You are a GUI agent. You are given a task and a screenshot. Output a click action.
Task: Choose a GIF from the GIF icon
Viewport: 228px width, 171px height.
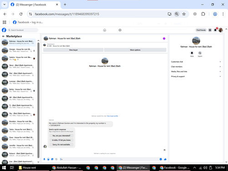[x=56, y=159]
